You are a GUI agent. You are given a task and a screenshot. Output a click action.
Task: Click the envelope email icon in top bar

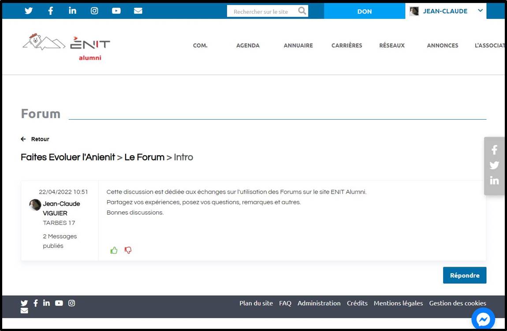pos(138,11)
